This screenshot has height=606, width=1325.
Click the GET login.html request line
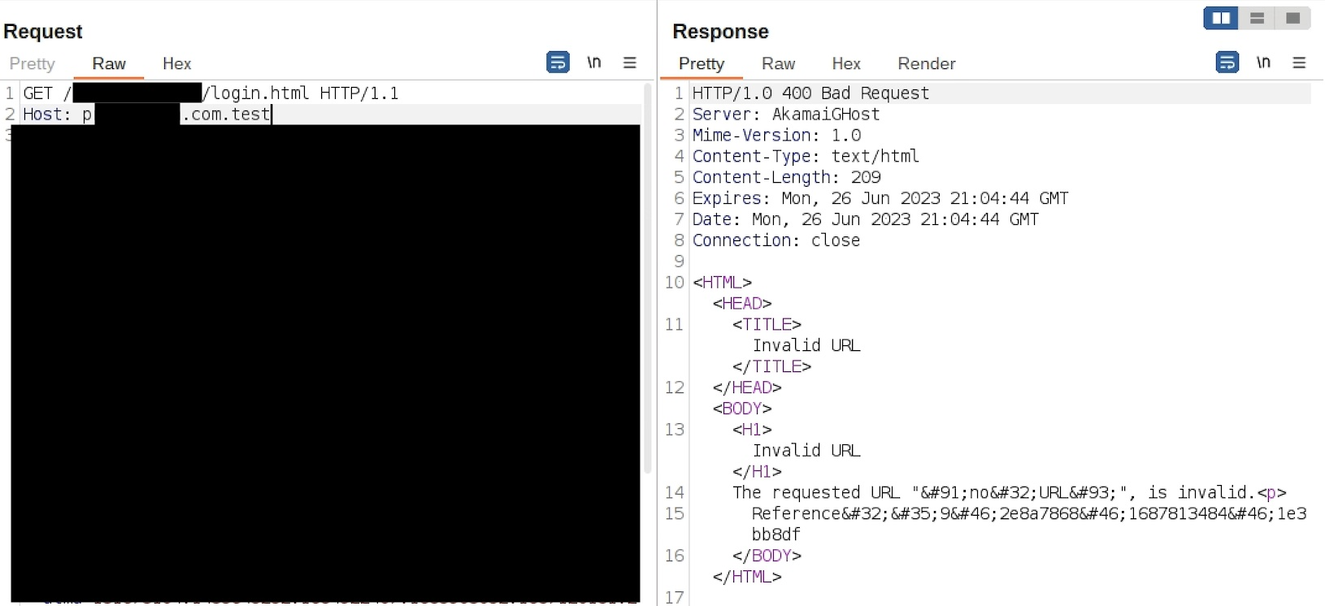[x=211, y=93]
